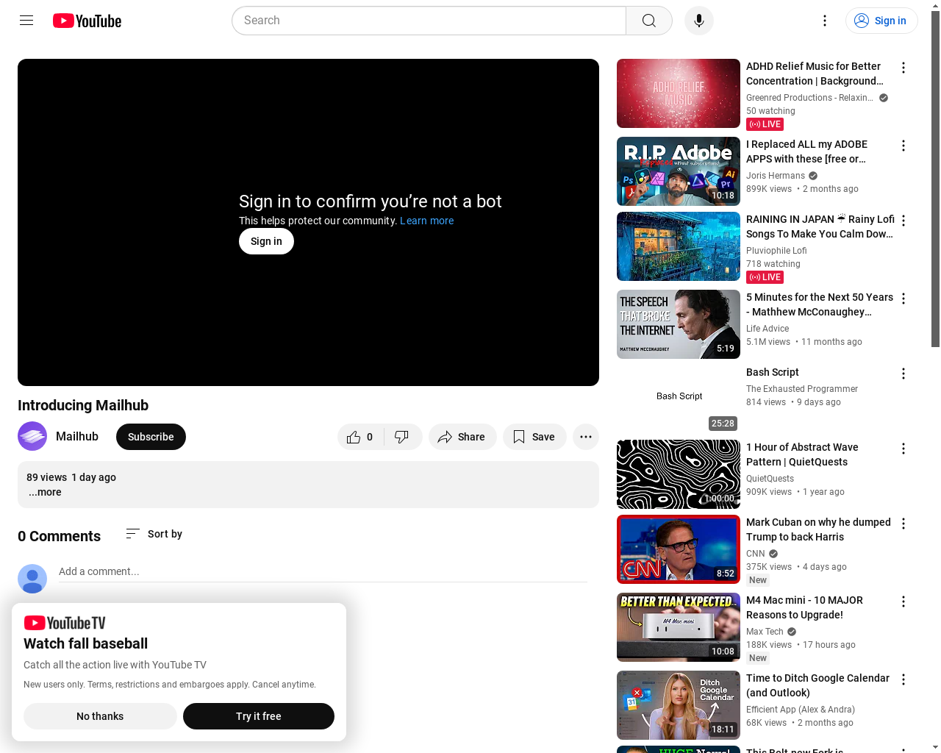Viewport: 941px width, 753px height.
Task: Subscribe to Mailhub channel
Action: point(151,437)
